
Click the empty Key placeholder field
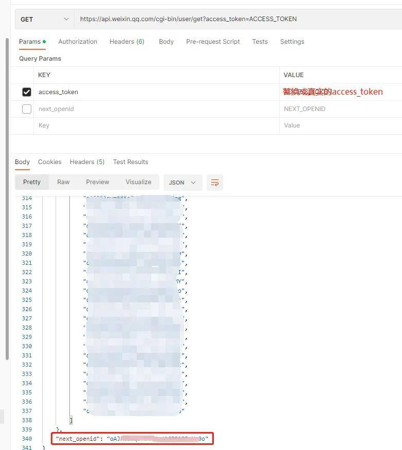[154, 125]
